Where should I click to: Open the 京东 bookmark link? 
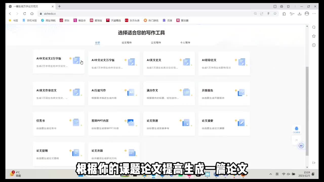point(65,20)
